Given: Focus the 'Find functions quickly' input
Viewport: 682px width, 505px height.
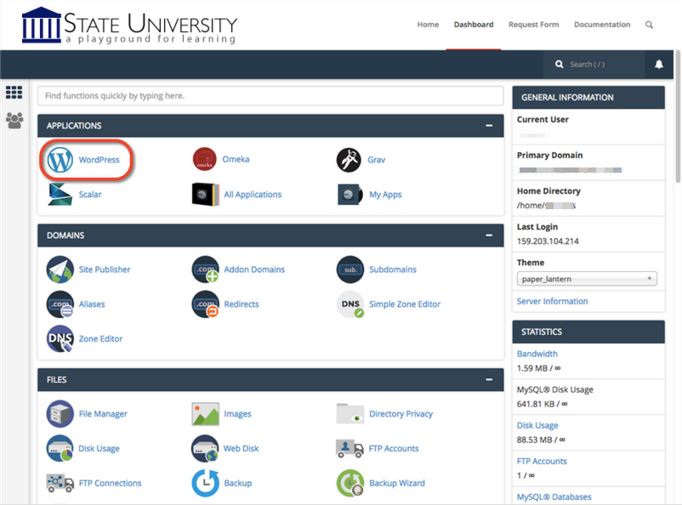Looking at the screenshot, I should click(270, 96).
